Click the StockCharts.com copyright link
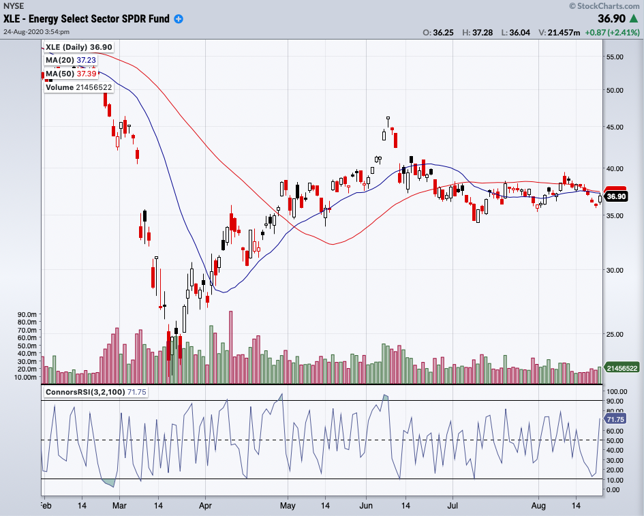This screenshot has width=644, height=516. (x=603, y=5)
